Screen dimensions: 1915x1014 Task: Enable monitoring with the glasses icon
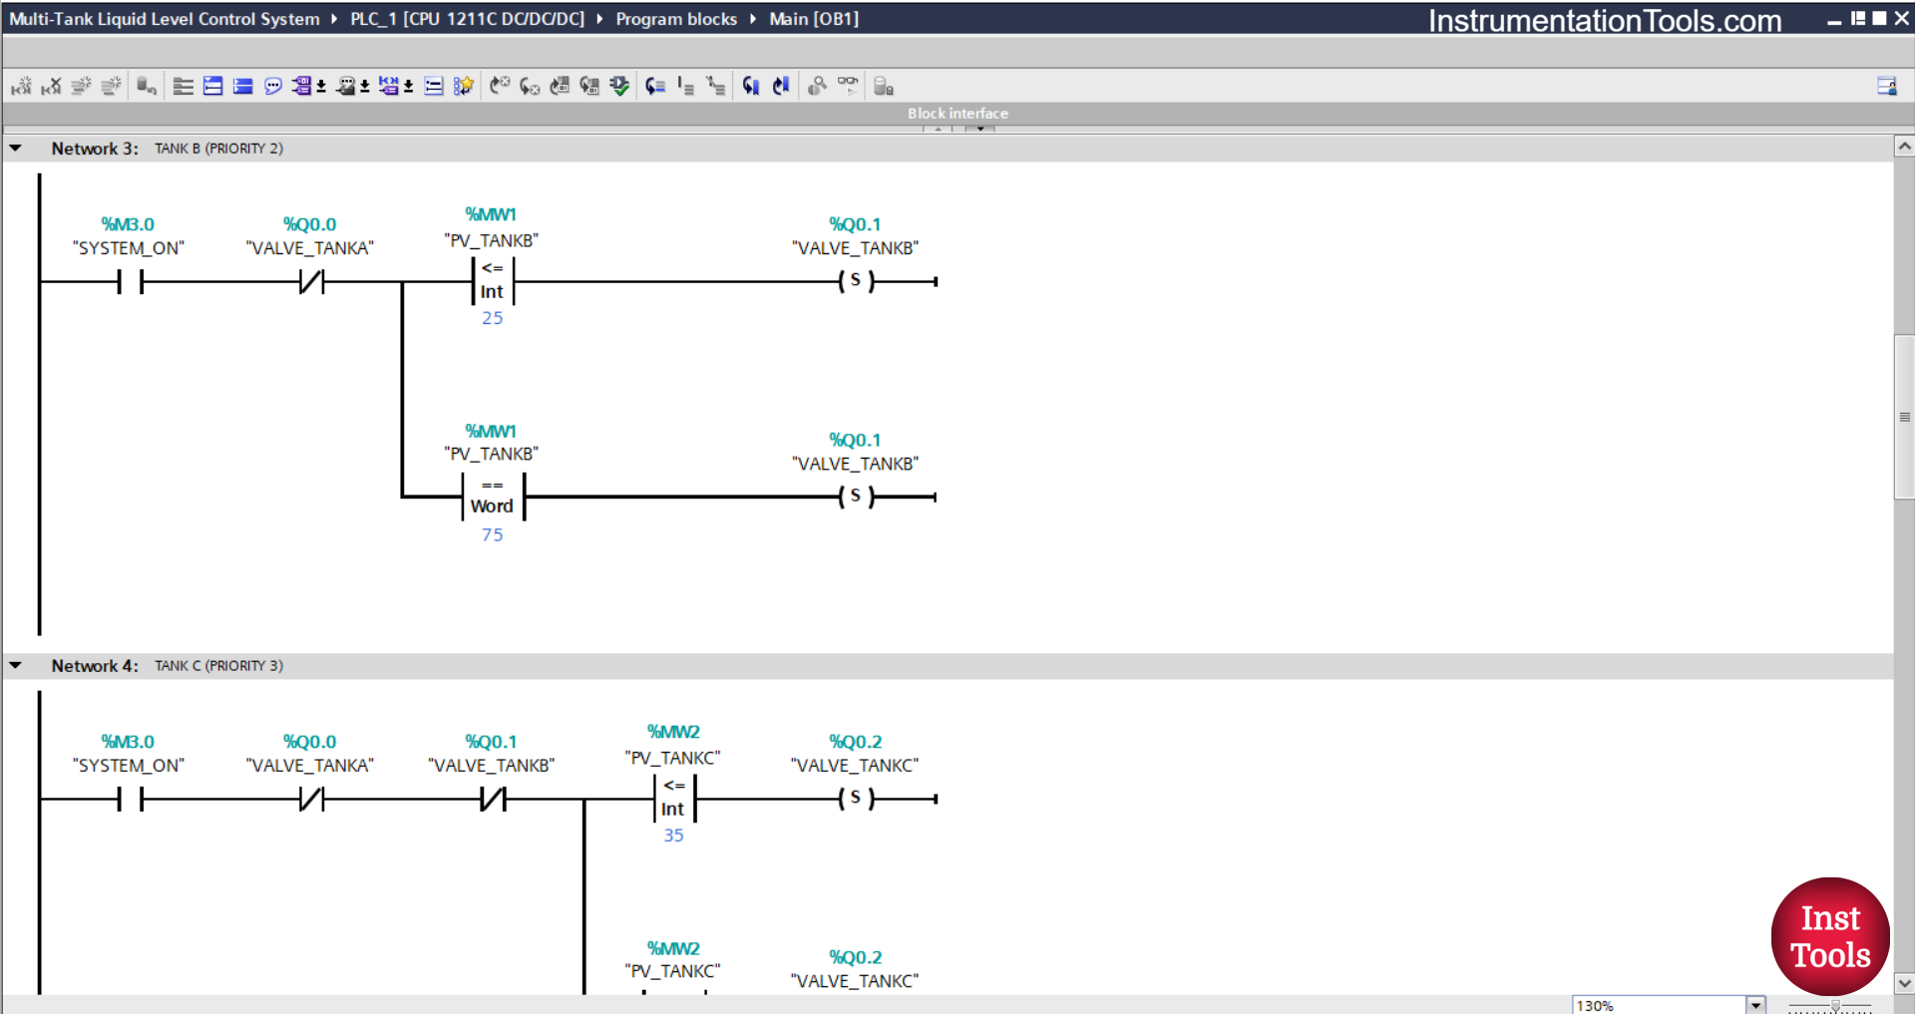coord(848,86)
